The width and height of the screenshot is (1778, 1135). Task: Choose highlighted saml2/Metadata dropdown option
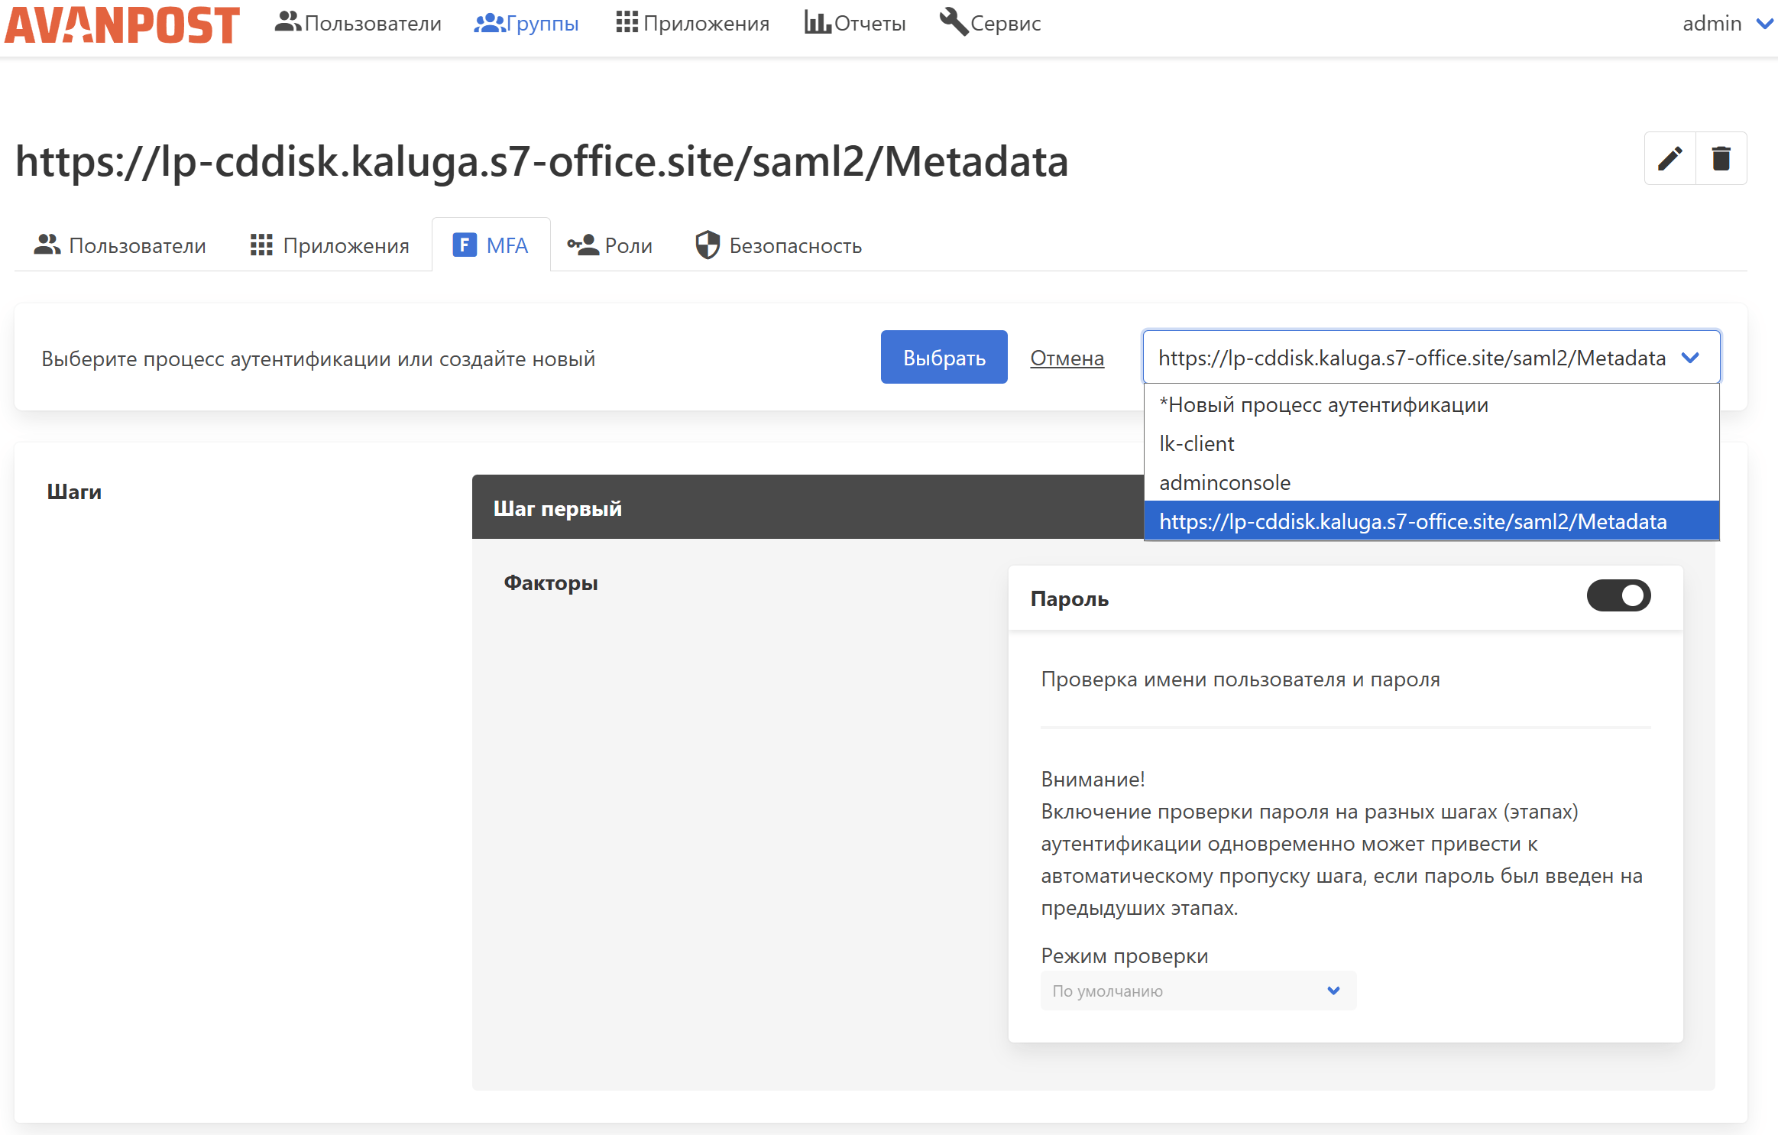1431,521
